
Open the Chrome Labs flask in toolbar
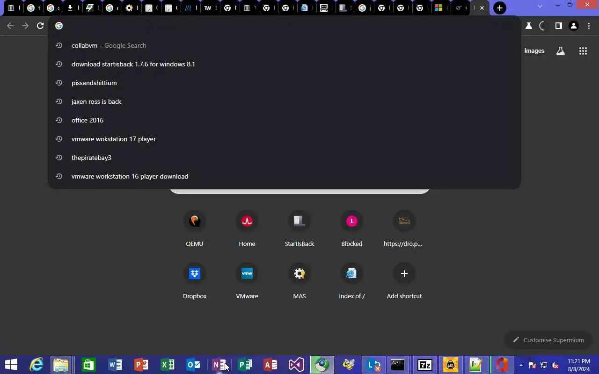point(529,26)
